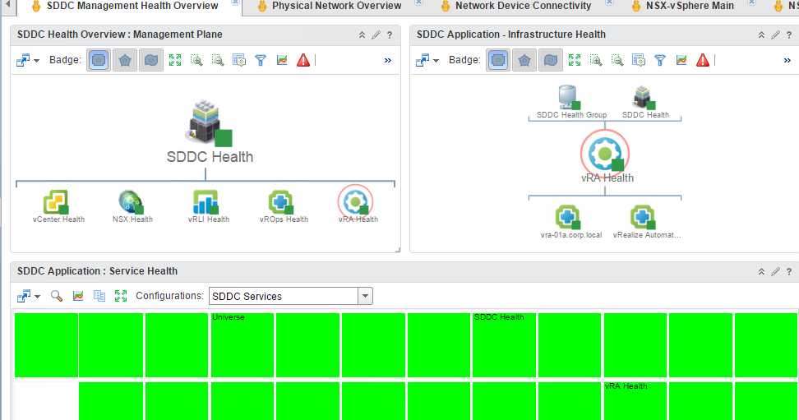Viewport: 799px width, 420px height.
Task: Edit the Infrastructure Health widget with pencil
Action: point(775,35)
